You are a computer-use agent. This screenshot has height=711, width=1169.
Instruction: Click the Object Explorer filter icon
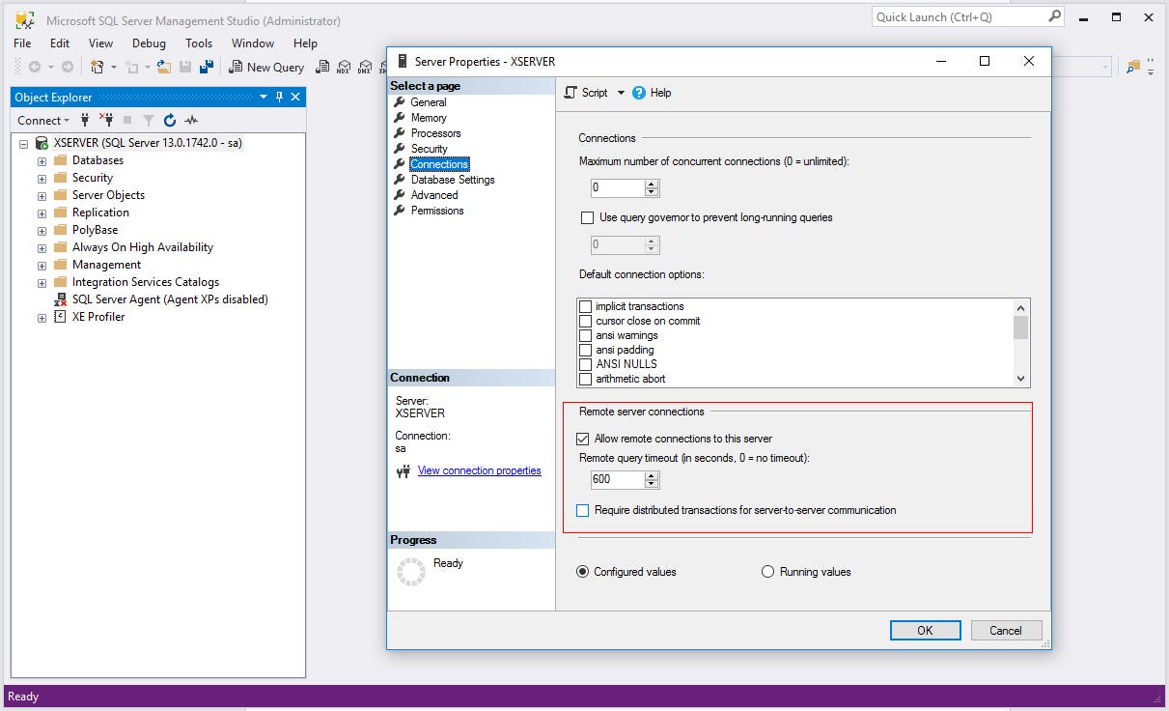tap(149, 120)
